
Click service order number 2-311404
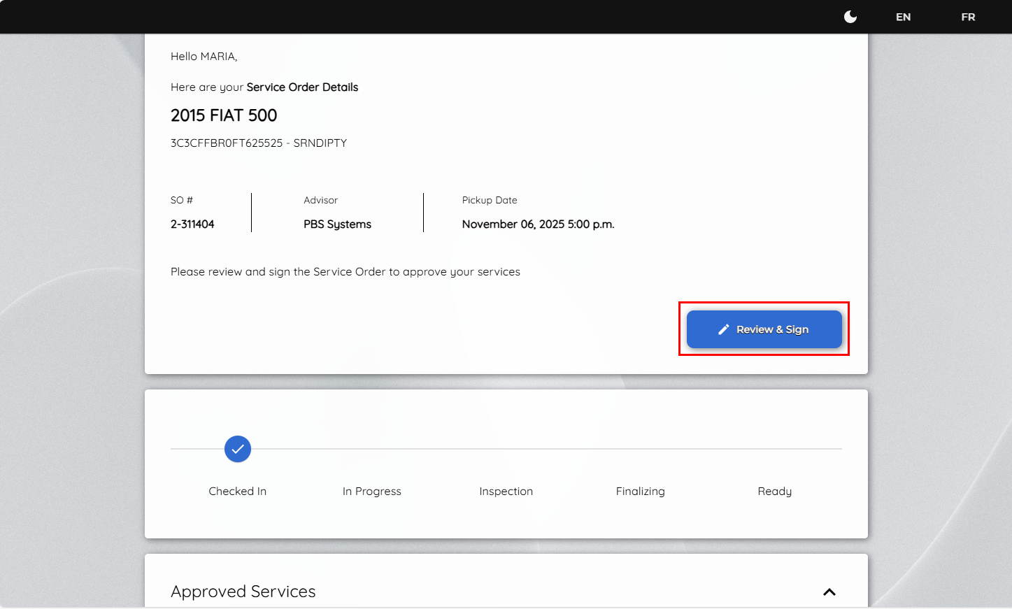192,224
